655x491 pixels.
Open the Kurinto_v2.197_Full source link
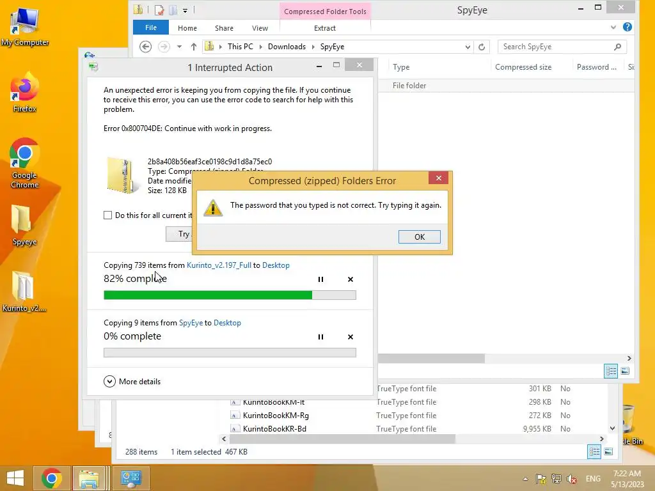pos(219,265)
